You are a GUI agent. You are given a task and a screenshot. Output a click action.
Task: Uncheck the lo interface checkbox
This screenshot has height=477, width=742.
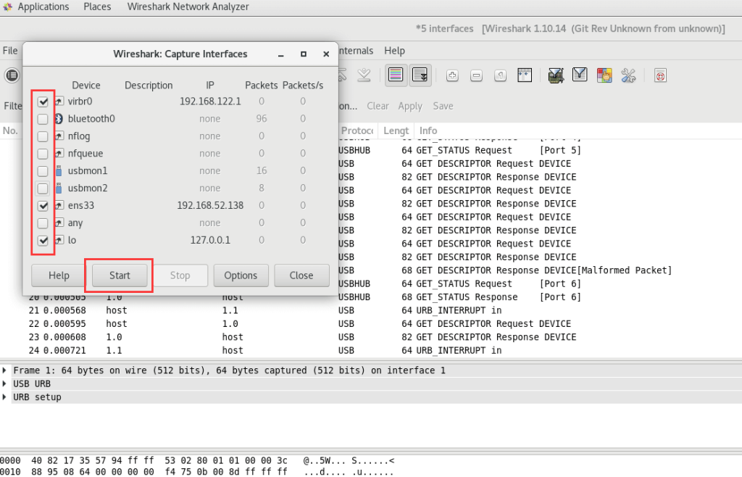(43, 241)
